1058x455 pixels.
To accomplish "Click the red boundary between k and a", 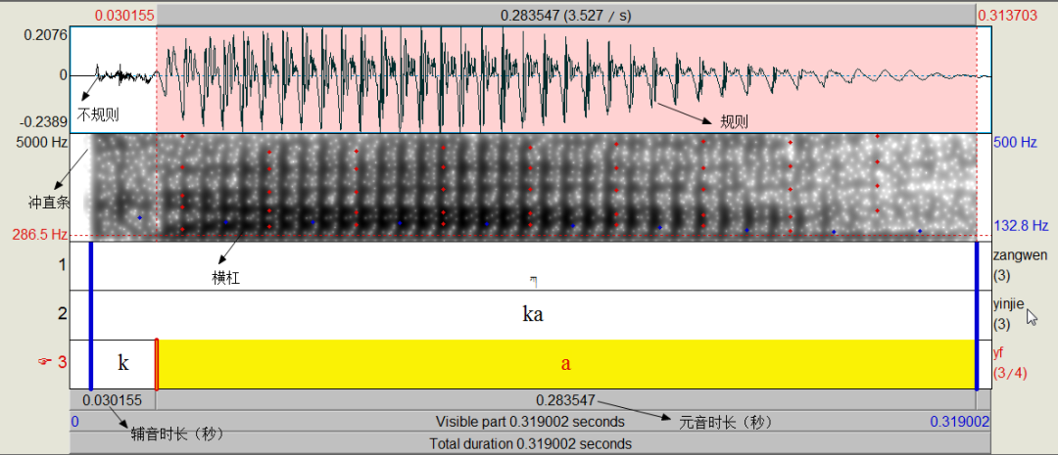I will coord(157,364).
